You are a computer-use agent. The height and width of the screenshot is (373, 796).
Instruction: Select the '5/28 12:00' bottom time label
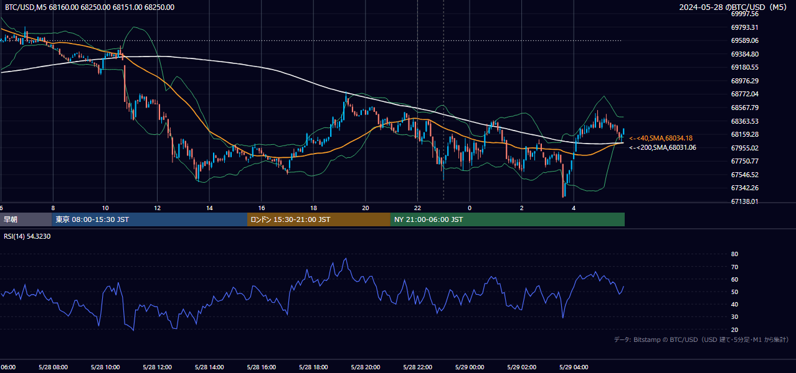tap(157, 367)
